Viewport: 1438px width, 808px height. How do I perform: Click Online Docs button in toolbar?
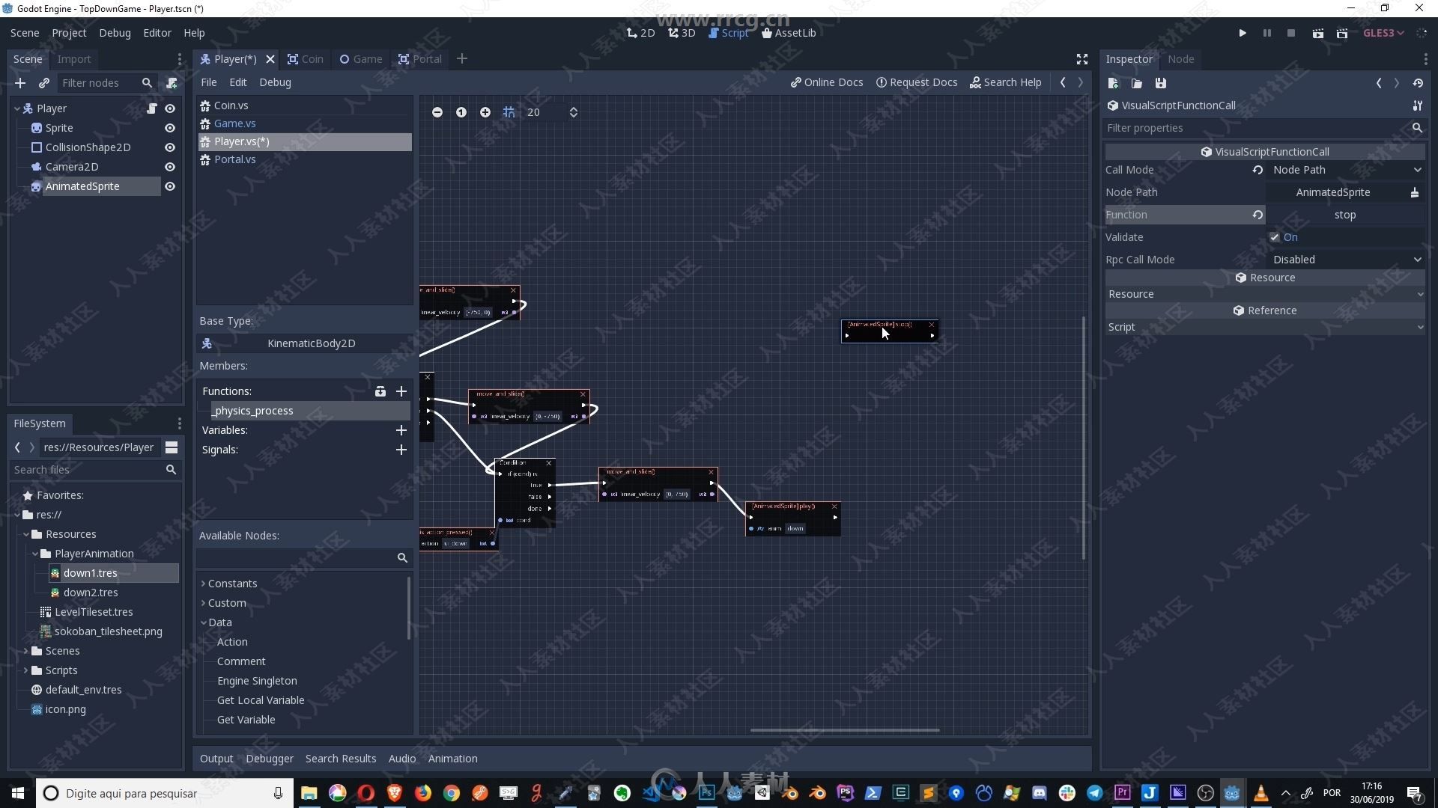pyautogui.click(x=827, y=81)
